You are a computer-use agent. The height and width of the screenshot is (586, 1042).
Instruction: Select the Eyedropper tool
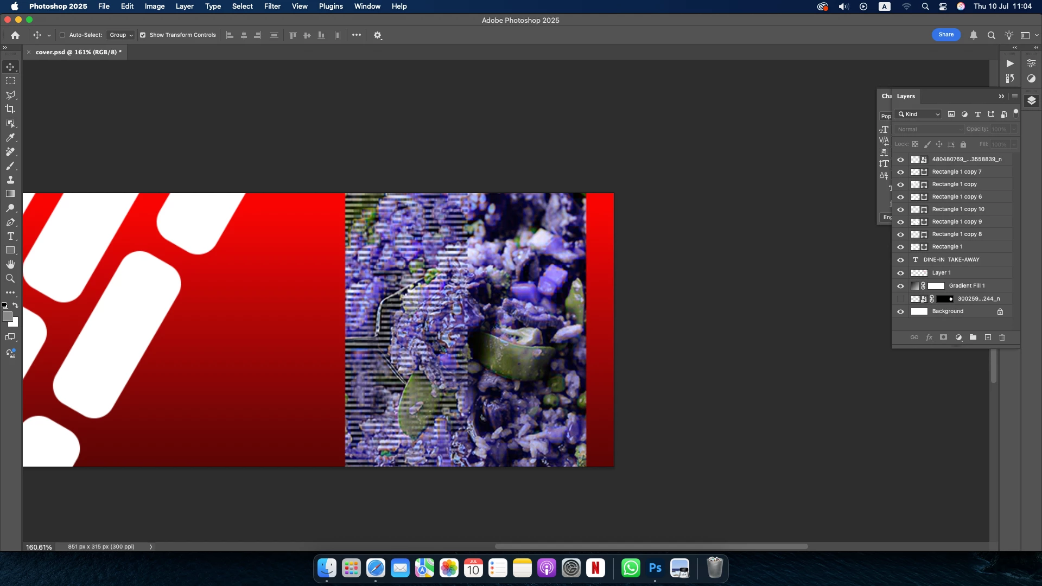coord(10,138)
